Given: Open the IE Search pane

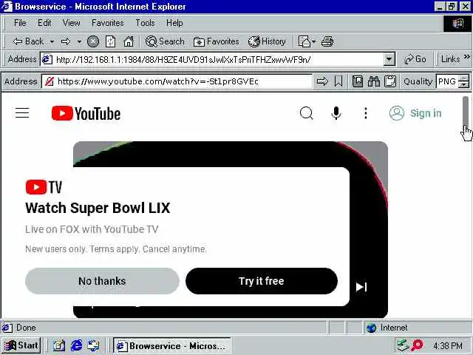Looking at the screenshot, I should (165, 41).
